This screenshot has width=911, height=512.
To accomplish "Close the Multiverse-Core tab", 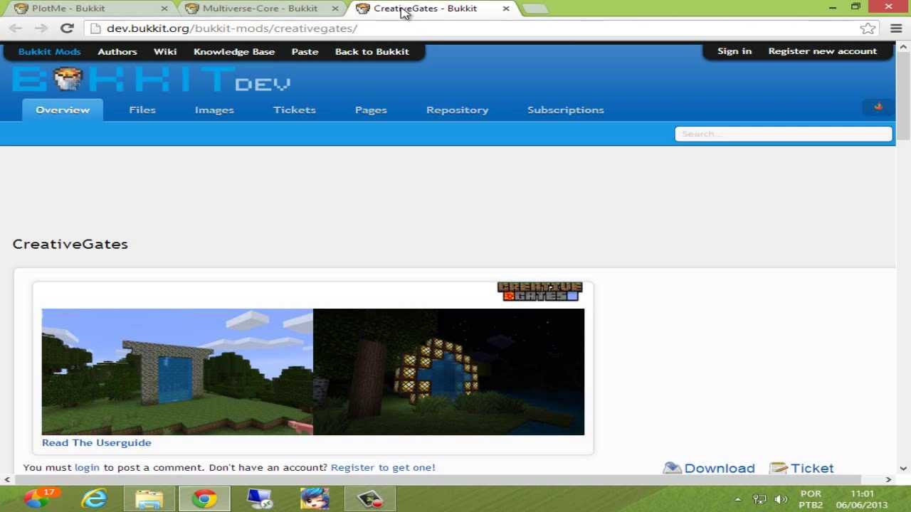I will tap(335, 9).
